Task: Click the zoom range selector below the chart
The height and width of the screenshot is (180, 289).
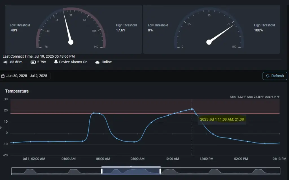Action: 131,170
